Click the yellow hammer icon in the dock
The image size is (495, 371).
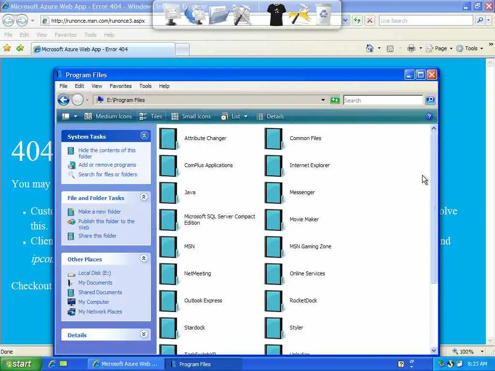click(x=299, y=14)
